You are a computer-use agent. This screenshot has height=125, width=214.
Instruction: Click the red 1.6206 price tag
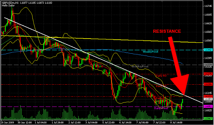(x=208, y=84)
